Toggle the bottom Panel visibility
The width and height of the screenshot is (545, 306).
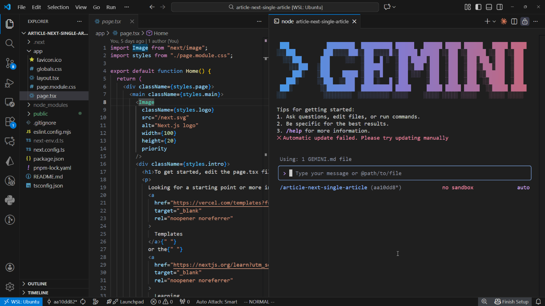(x=489, y=7)
